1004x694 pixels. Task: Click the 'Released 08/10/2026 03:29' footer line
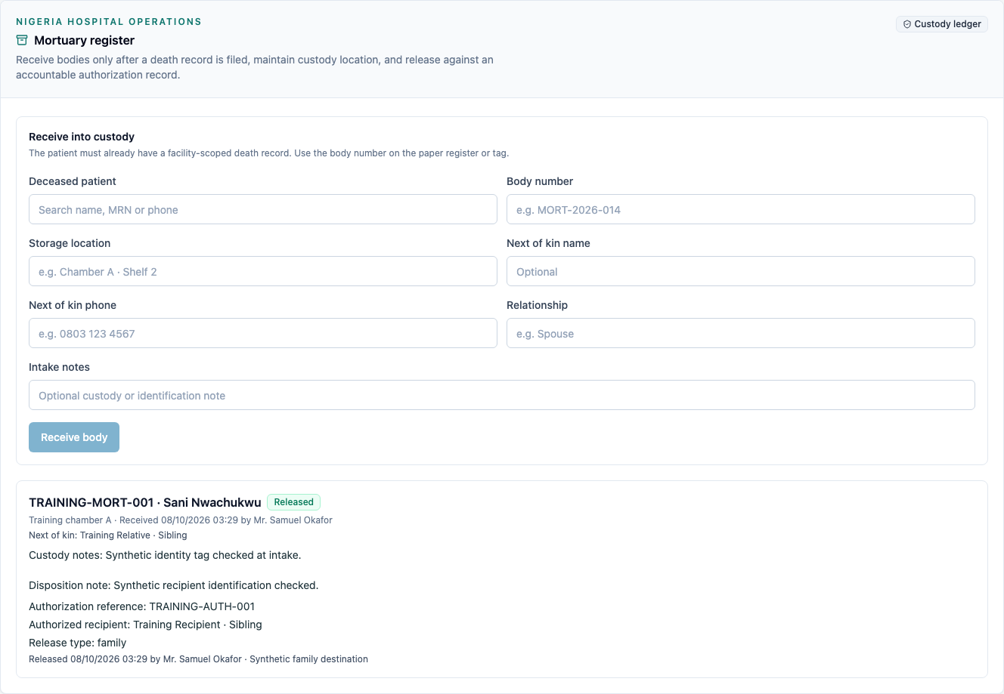point(198,659)
